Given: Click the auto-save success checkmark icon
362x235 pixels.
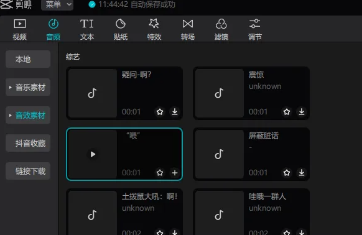Looking at the screenshot, I should coord(92,4).
